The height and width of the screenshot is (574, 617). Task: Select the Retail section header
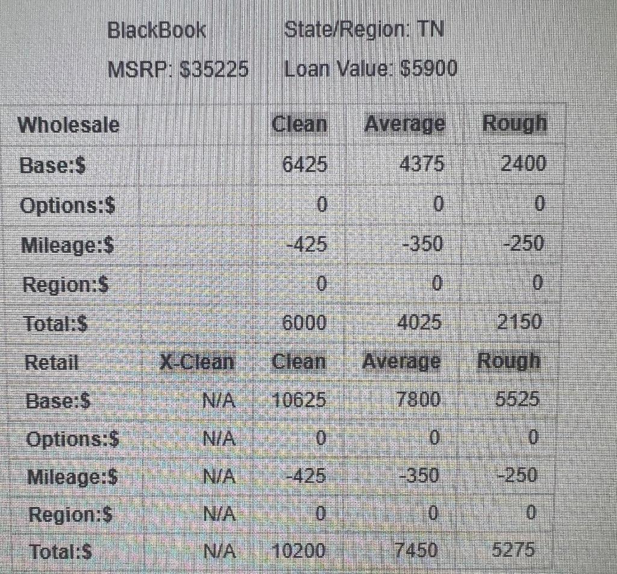52,363
